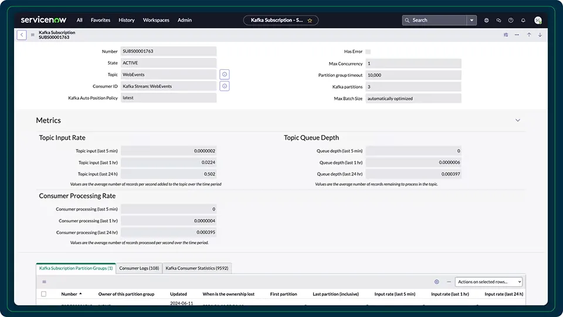Open the Kafka Consumer Statistics (9592) tab
Viewport: 563px width, 317px height.
click(x=197, y=268)
